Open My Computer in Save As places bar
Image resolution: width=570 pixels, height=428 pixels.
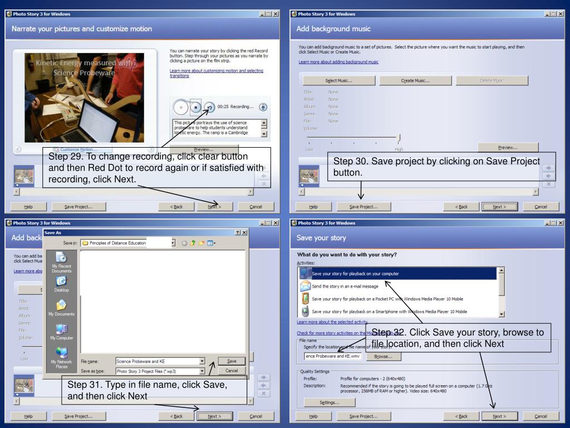click(x=61, y=332)
